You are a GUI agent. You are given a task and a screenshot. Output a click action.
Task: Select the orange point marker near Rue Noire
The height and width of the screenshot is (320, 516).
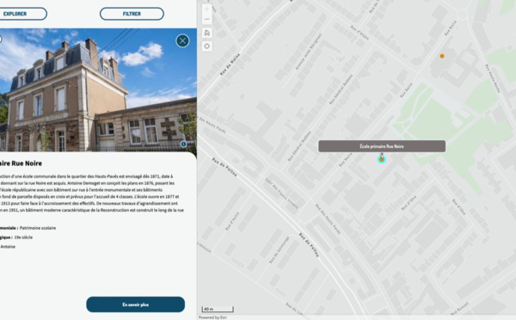point(442,56)
